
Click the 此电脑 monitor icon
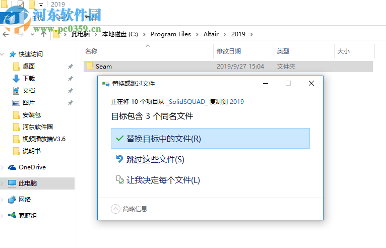tap(12, 183)
